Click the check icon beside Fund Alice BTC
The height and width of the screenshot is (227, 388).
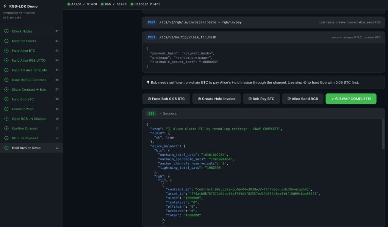click(x=6, y=51)
